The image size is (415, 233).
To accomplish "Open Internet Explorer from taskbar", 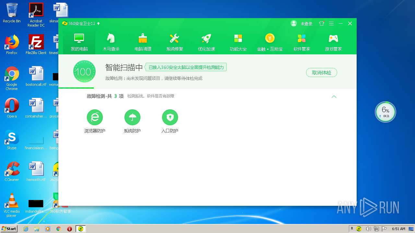I will (x=26, y=229).
